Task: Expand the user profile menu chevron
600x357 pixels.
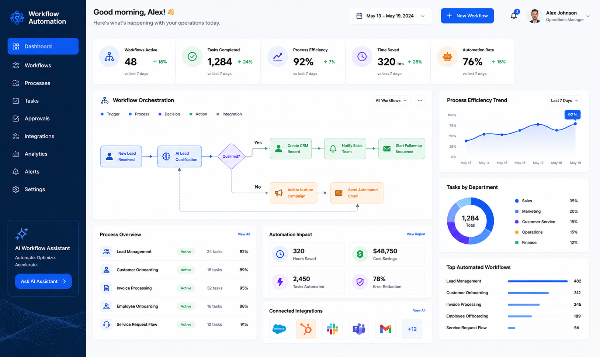Action: pyautogui.click(x=588, y=16)
